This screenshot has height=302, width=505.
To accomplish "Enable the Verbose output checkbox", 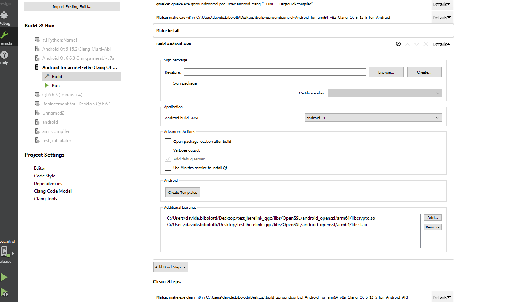I will tap(168, 150).
